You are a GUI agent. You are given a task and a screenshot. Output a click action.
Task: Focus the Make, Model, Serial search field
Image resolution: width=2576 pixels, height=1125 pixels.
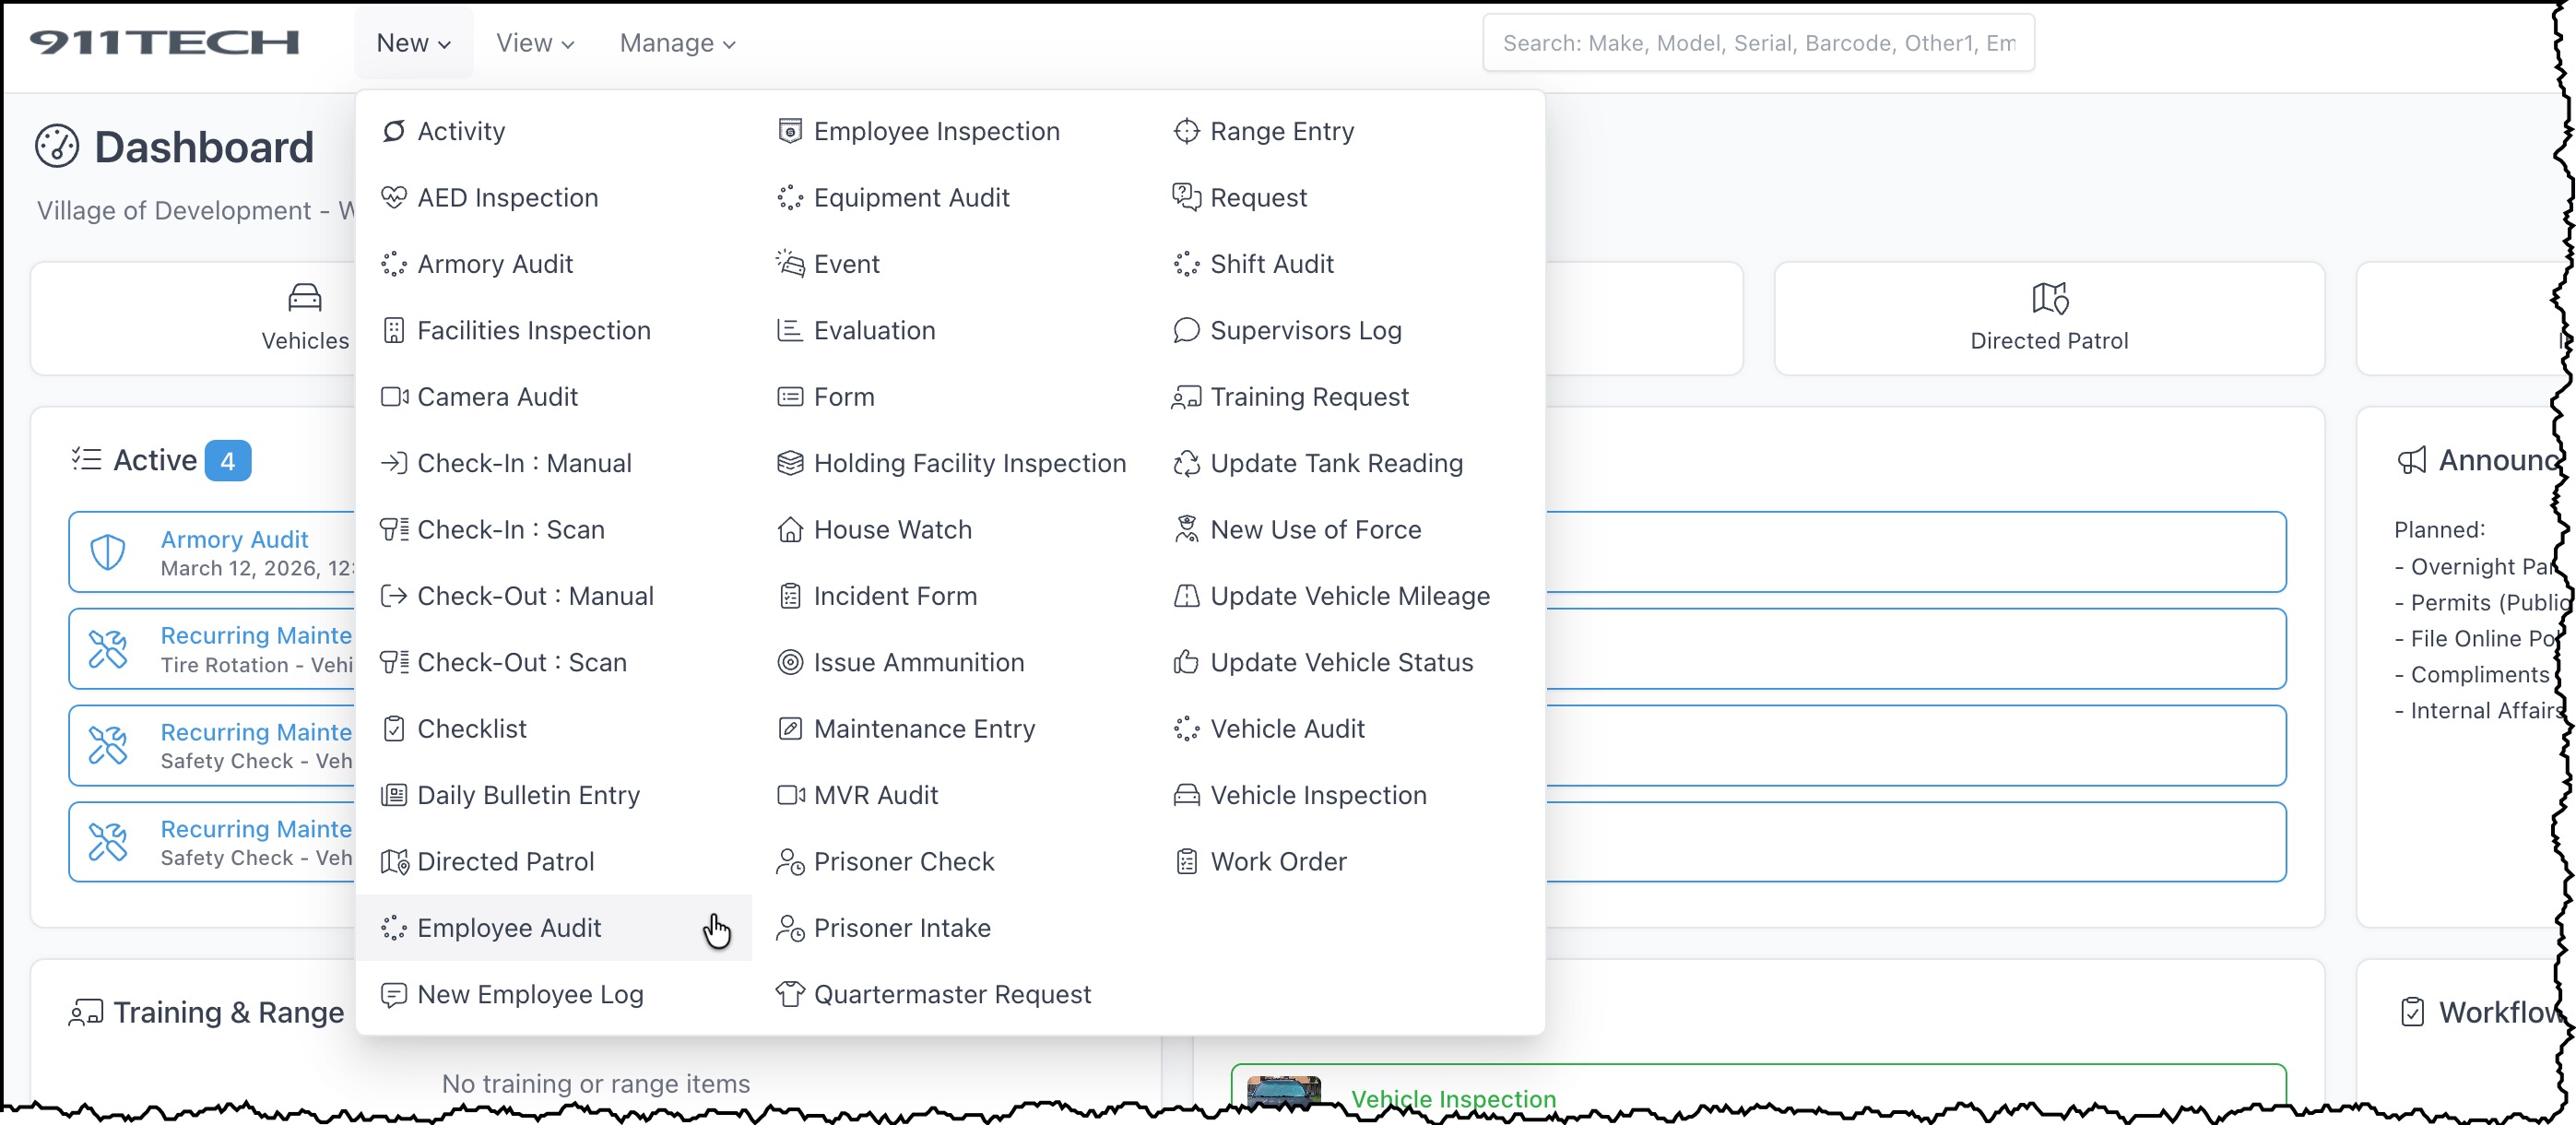click(1757, 43)
